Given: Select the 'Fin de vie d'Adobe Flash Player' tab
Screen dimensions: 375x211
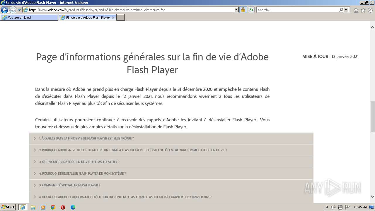Looking at the screenshot, I should tap(87, 18).
